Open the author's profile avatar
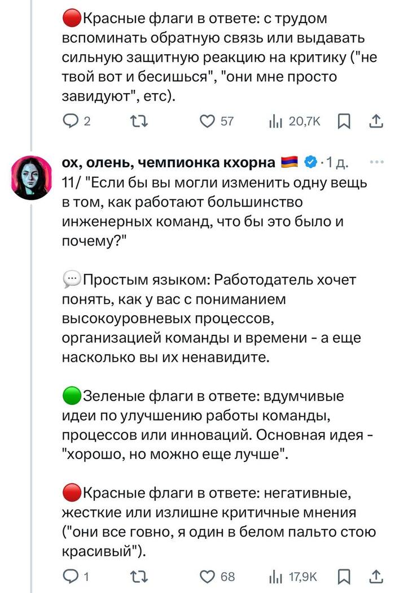This screenshot has height=593, width=395. pyautogui.click(x=31, y=177)
